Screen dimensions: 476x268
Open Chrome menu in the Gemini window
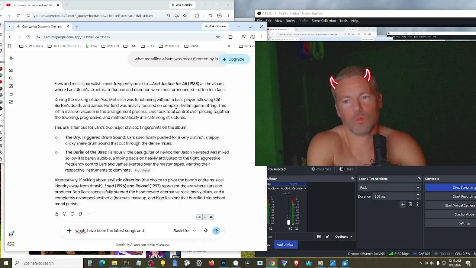261,37
